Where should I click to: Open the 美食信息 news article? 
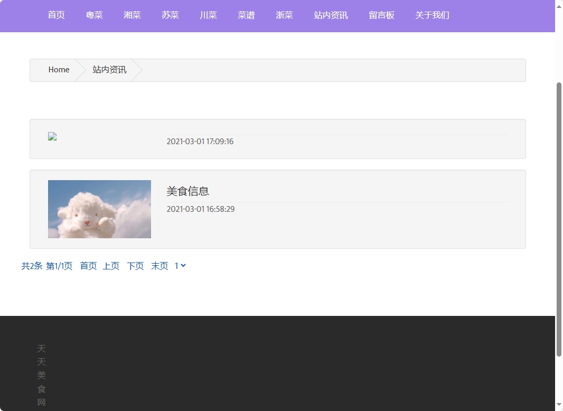point(187,191)
